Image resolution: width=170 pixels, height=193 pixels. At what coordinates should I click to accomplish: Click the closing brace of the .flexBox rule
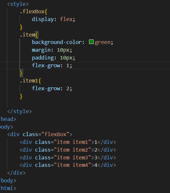[21, 27]
